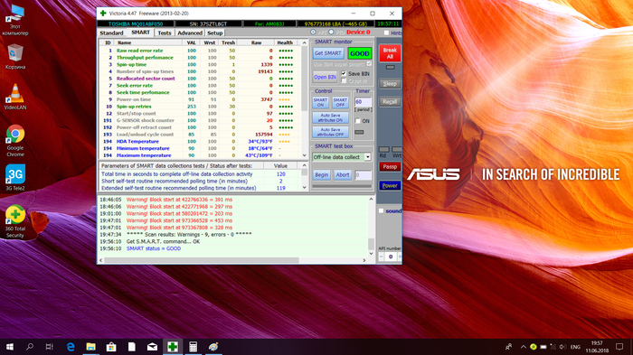The image size is (633, 355).
Task: Open taskbar search magnifier
Action: (30, 347)
